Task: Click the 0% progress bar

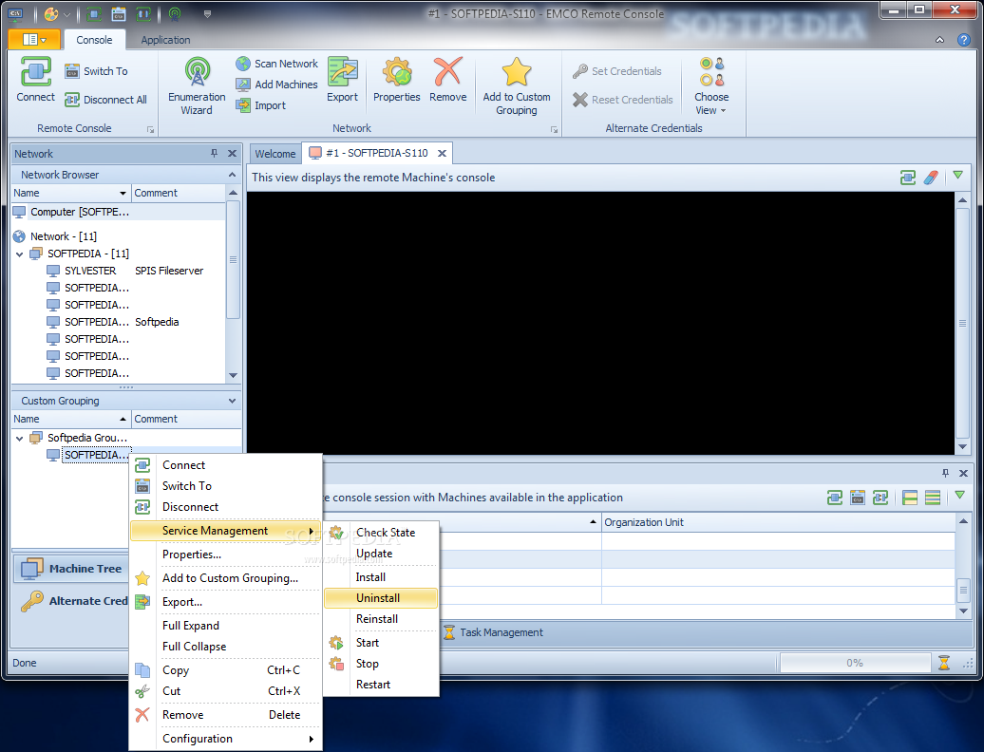Action: pos(855,663)
